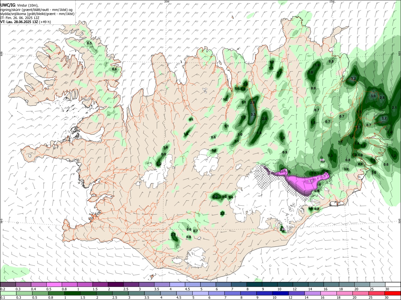The image size is (401, 300).
Task: Click the 'IT: Fim. 26. 06. 2025 12Z' line
Action: coord(20,18)
